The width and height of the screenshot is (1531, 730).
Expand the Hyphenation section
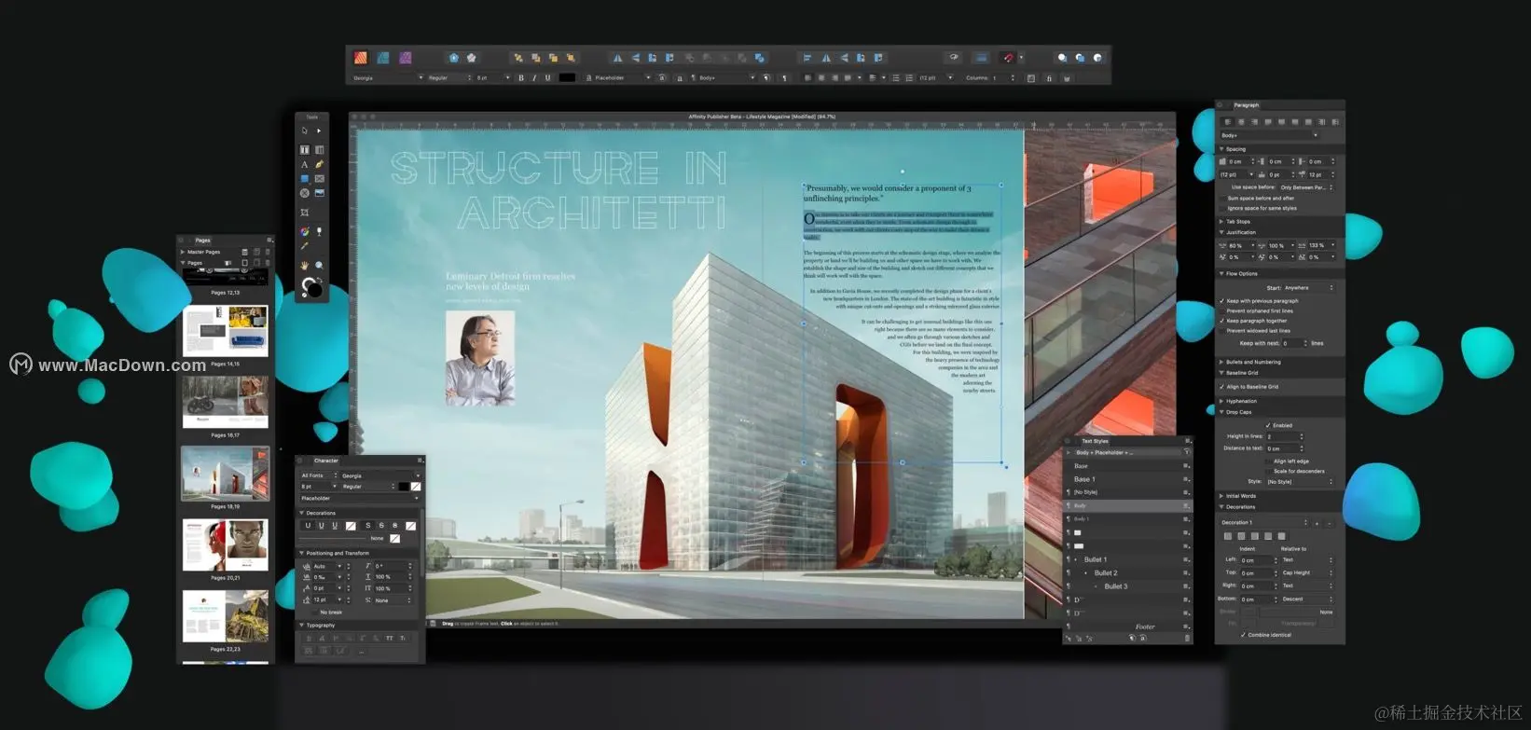(1221, 401)
